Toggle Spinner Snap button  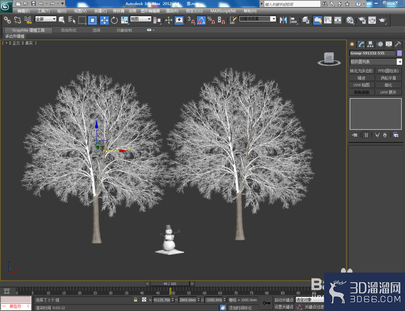pos(221,20)
